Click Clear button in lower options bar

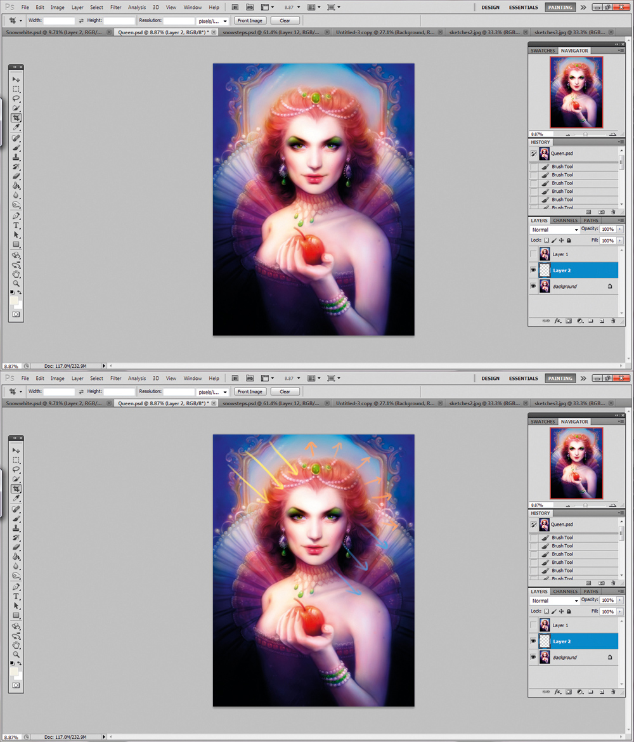285,391
